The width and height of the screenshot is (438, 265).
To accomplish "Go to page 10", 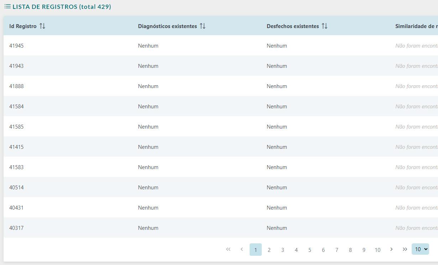I will [377, 249].
